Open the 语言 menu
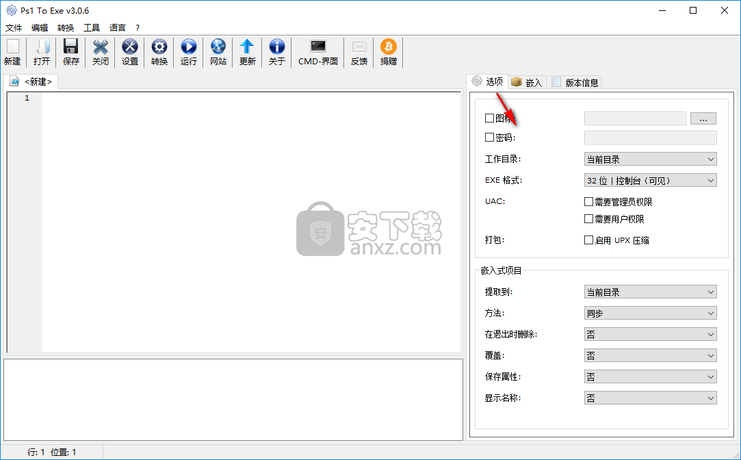741x460 pixels. (118, 28)
